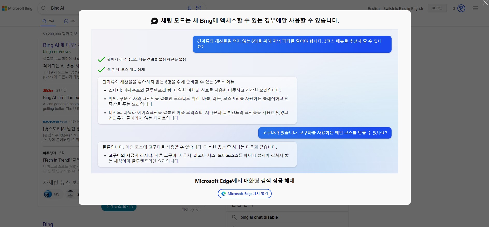Image resolution: width=489 pixels, height=227 pixels.
Task: Click the chat bubble icon in dialog heading
Action: (154, 21)
